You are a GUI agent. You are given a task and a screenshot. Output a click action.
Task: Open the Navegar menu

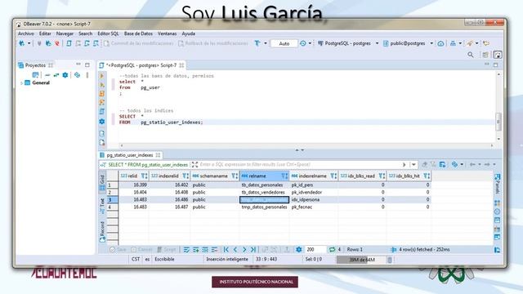65,33
